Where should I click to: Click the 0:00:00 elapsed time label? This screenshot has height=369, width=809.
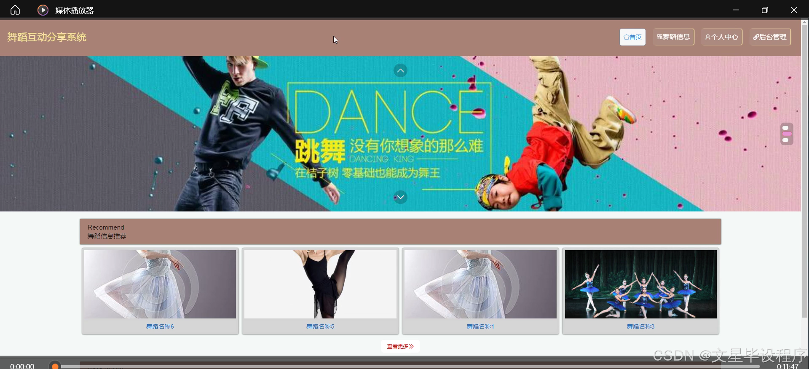tap(22, 366)
